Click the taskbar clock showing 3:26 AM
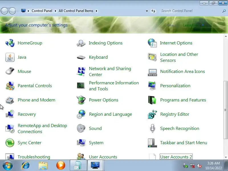Image resolution: width=228 pixels, height=171 pixels. point(213,166)
